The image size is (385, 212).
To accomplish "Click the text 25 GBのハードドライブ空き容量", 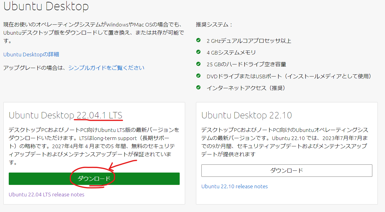I will (x=246, y=64).
